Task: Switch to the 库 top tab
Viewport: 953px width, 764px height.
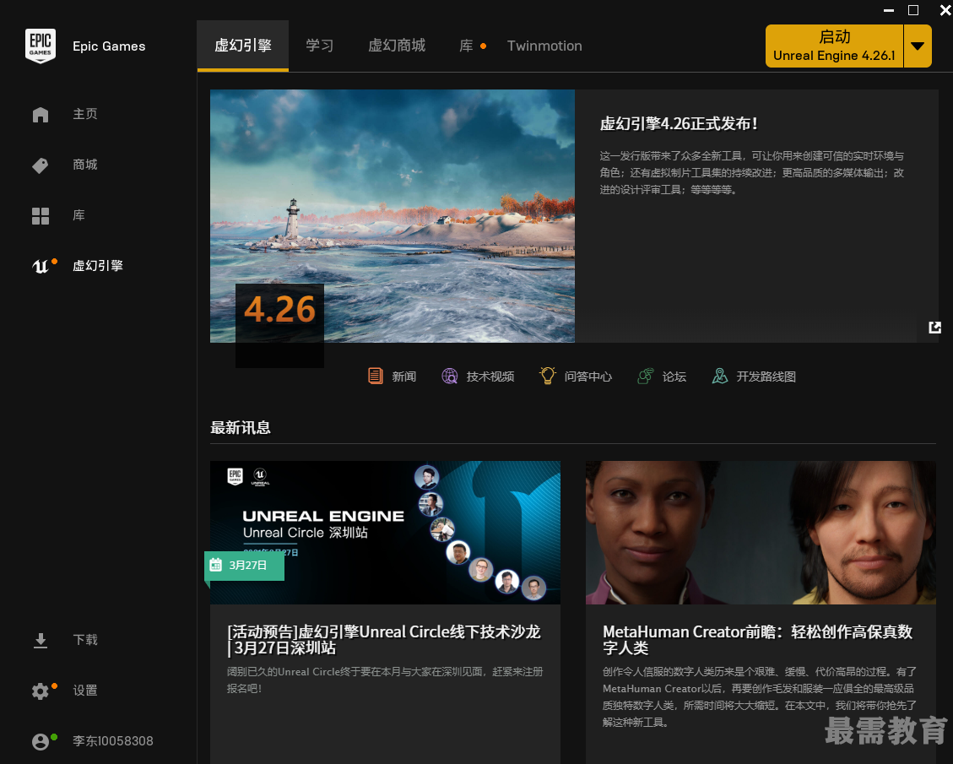Action: click(466, 46)
